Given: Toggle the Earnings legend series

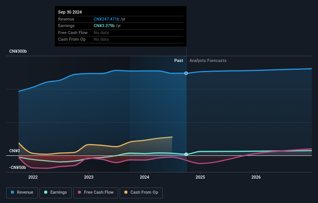Looking at the screenshot, I should [55, 193].
